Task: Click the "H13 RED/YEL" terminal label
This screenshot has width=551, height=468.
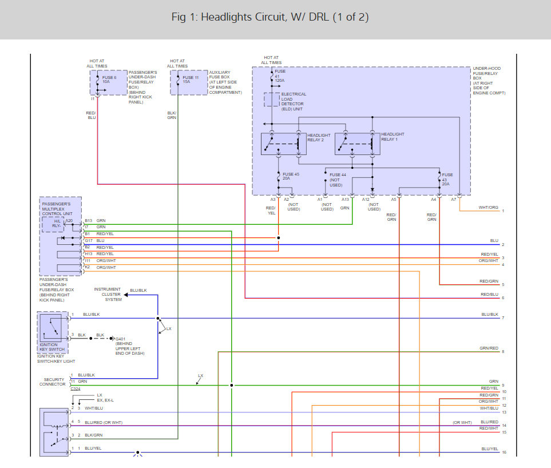Action: 99,253
